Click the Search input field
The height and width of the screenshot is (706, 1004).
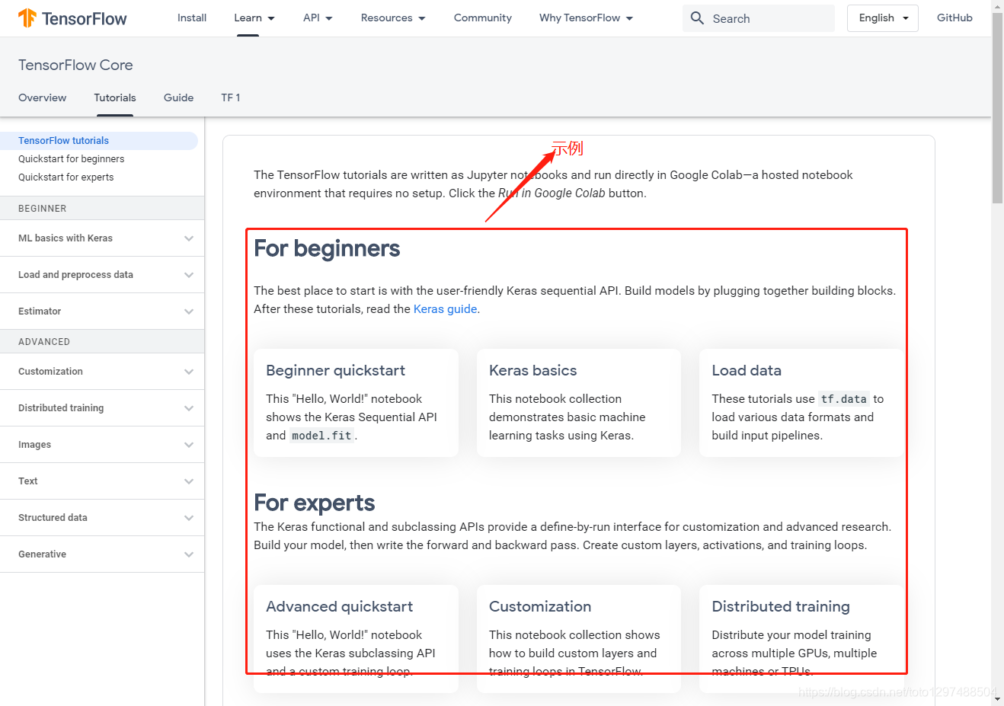[759, 18]
